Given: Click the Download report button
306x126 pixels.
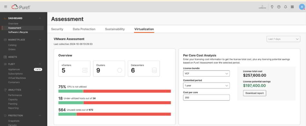Looking at the screenshot, I should [x=254, y=93].
